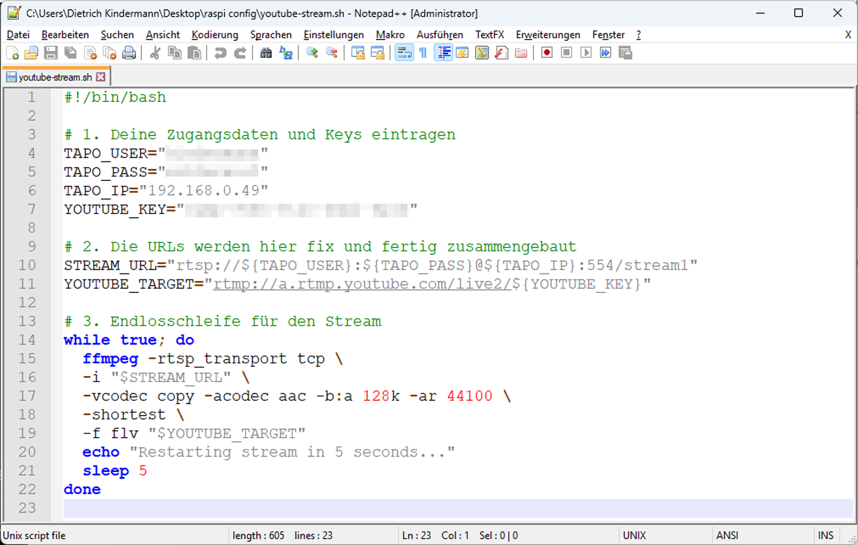Image resolution: width=858 pixels, height=545 pixels.
Task: Open the Datei menu
Action: (x=18, y=34)
